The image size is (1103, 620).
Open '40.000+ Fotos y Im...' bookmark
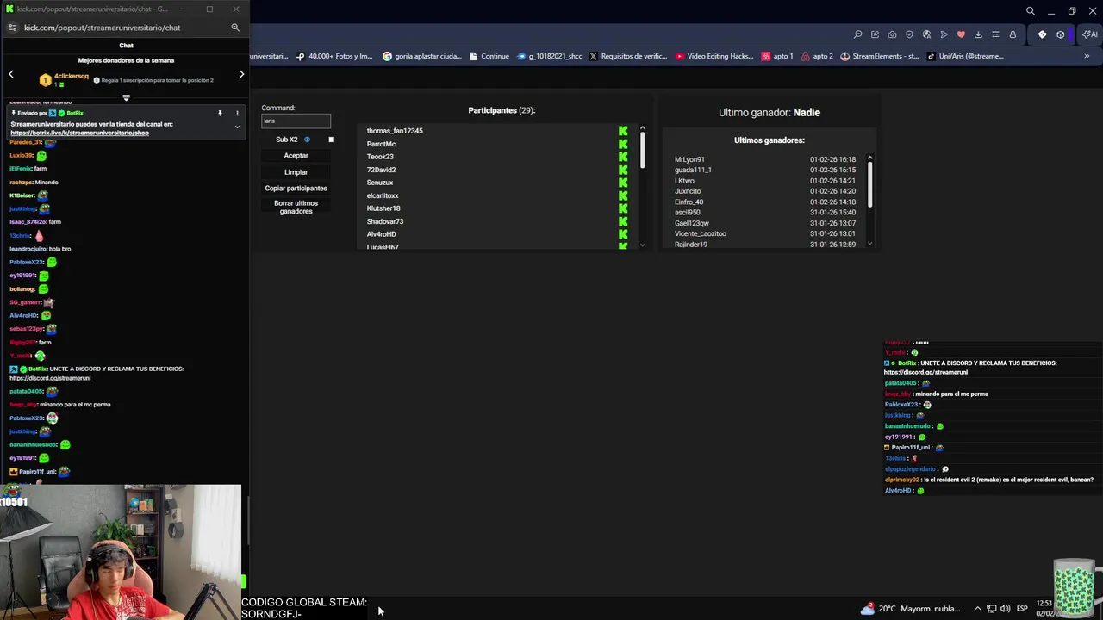click(x=334, y=56)
